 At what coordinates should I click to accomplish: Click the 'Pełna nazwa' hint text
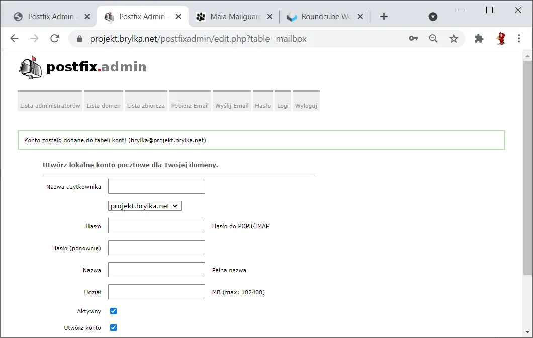click(229, 270)
